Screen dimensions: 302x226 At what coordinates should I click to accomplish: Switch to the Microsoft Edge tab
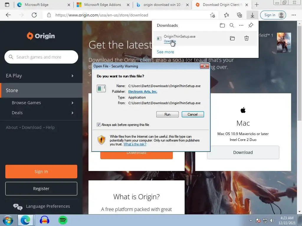[x=44, y=5]
